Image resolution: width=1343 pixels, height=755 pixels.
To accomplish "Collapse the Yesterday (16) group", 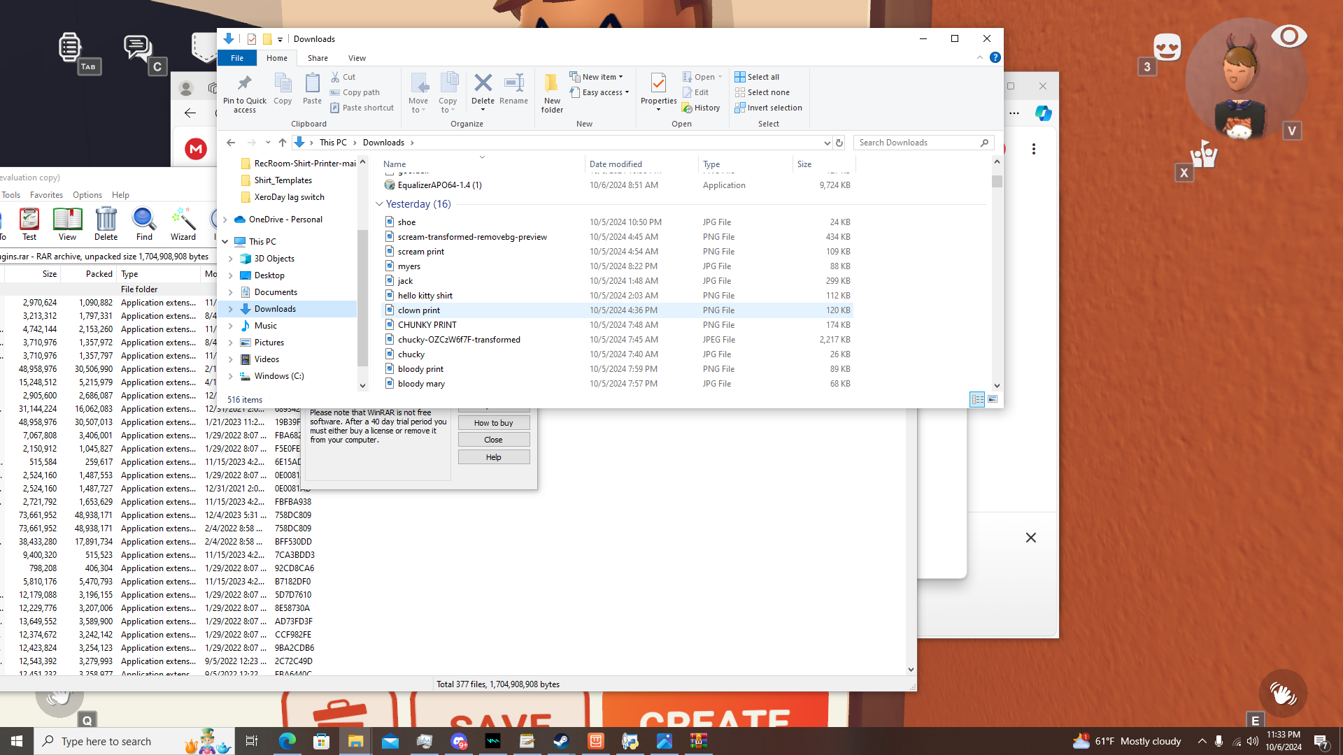I will [x=379, y=204].
